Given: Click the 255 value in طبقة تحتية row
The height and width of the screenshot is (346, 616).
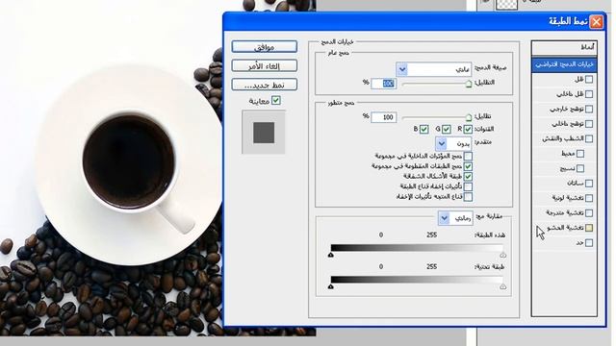Looking at the screenshot, I should click(x=432, y=267).
